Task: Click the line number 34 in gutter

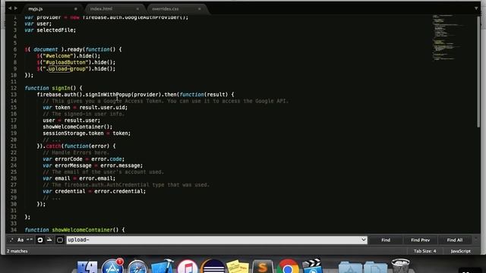Action: click(14, 230)
